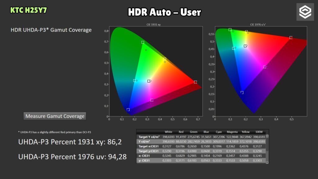The height and width of the screenshot is (179, 318).
Task: Select the green target square in CIE 1931 chart
Action: [x=143, y=42]
